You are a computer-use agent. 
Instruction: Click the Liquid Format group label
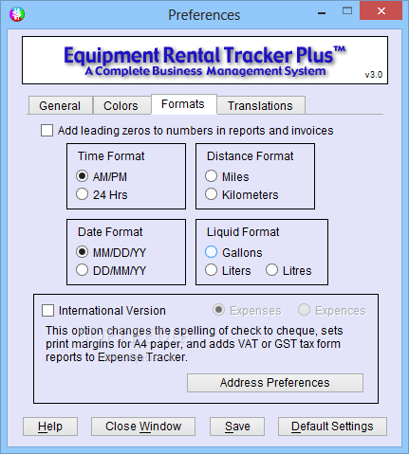[x=243, y=232]
